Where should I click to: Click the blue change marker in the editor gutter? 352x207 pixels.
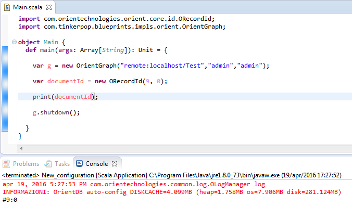[5, 88]
